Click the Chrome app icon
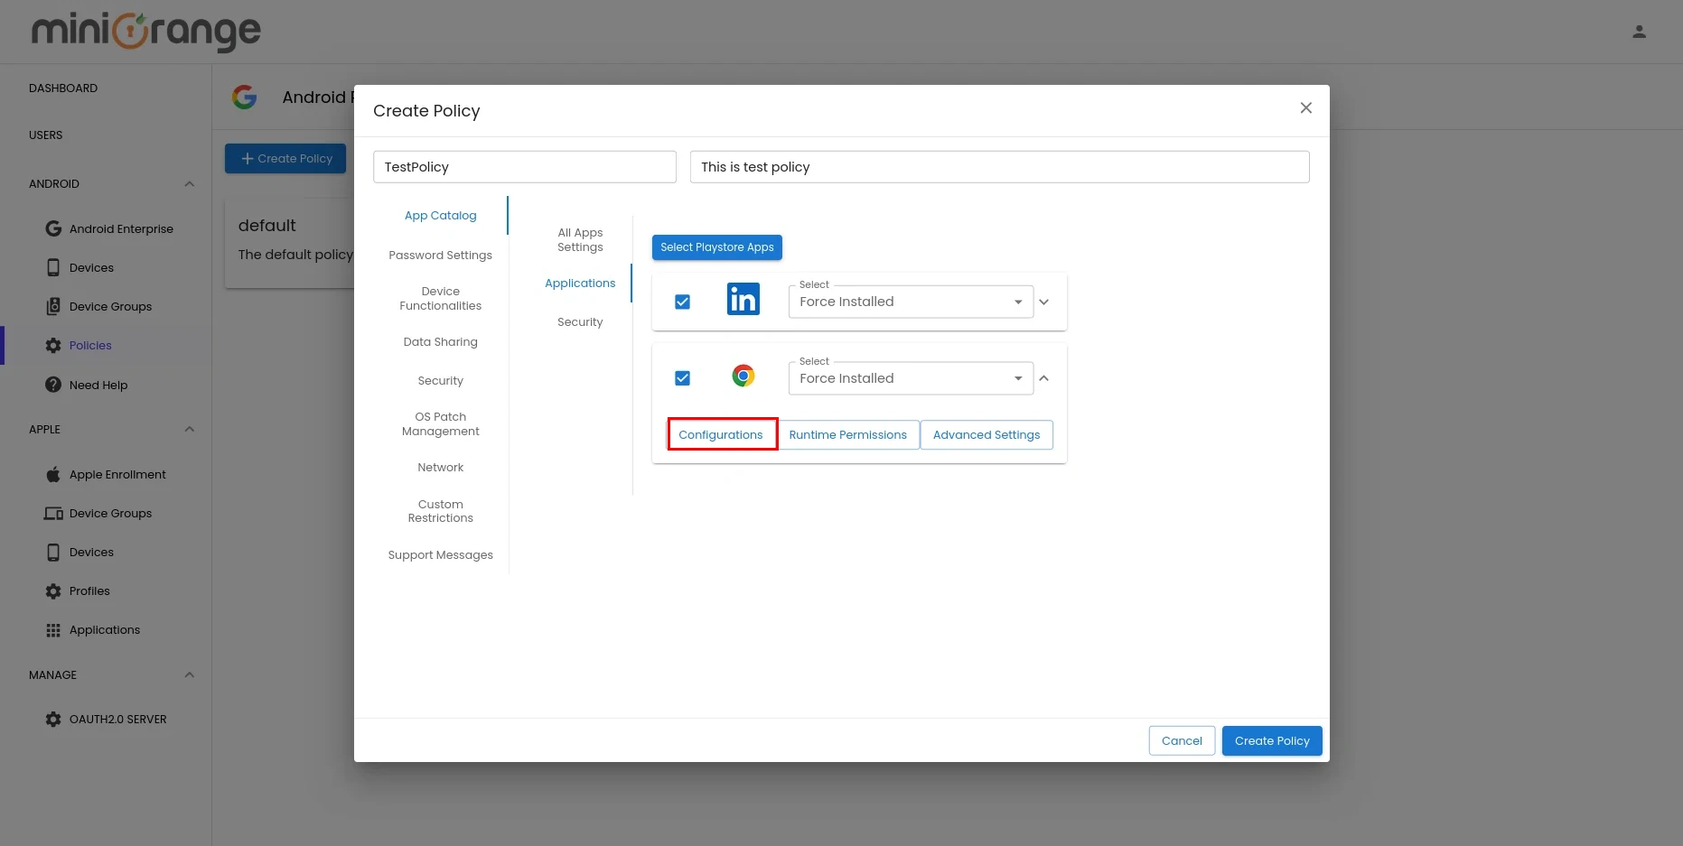The width and height of the screenshot is (1683, 846). [x=743, y=376]
